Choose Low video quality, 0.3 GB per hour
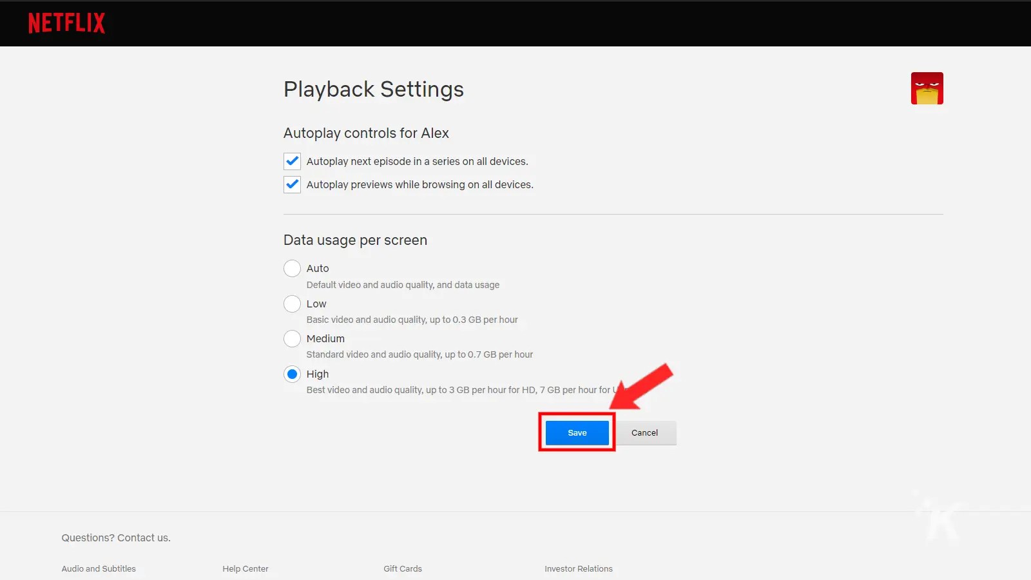 (292, 304)
